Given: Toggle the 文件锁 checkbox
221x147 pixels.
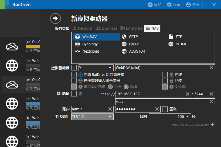Looking at the screenshot, I should point(165,87).
